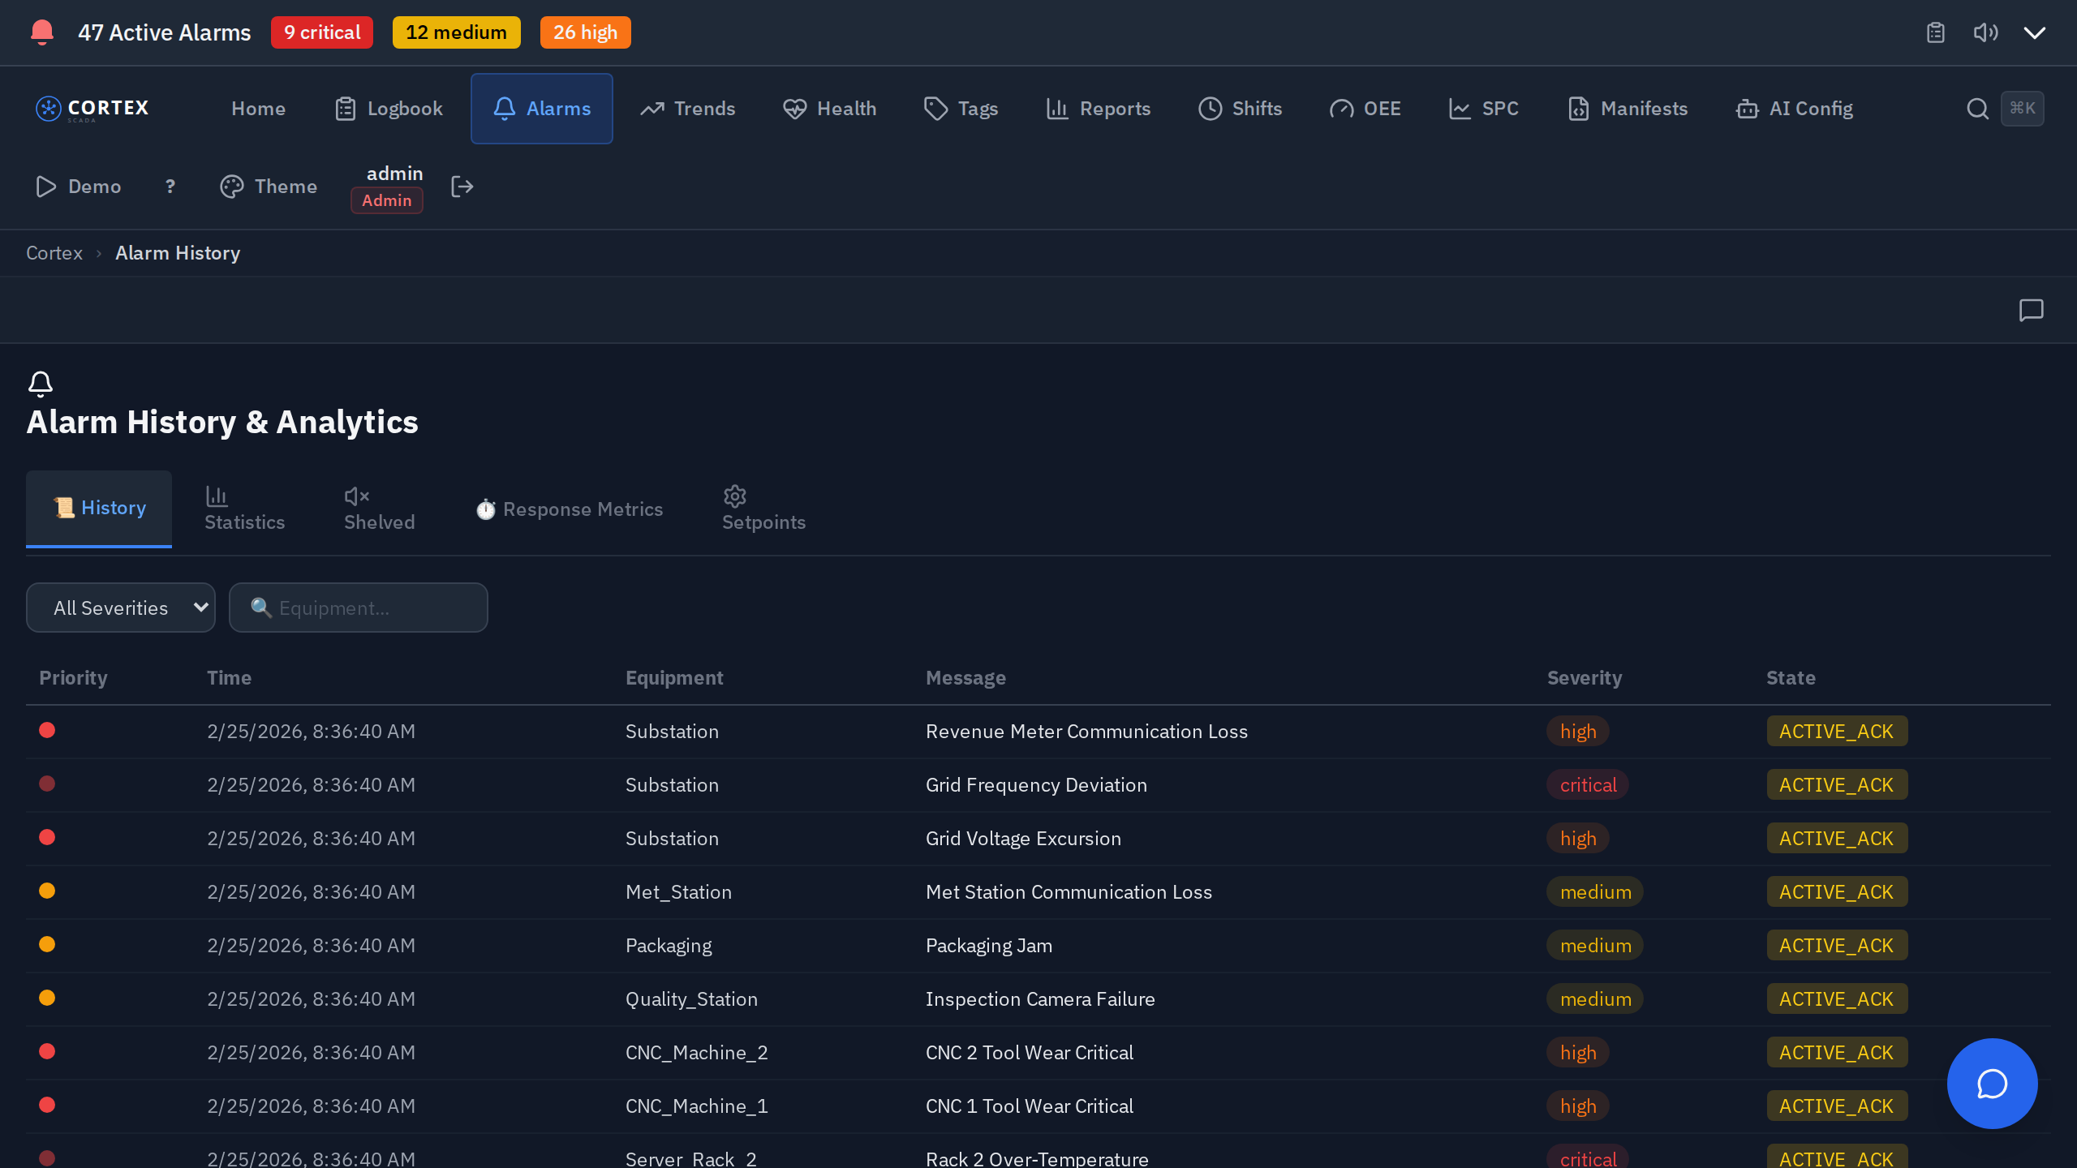Open the chat bubble in the corner

tap(1992, 1084)
